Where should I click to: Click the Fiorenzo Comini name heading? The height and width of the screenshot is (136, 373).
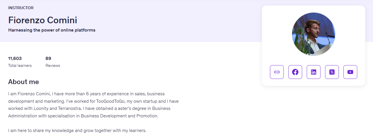pos(43,20)
